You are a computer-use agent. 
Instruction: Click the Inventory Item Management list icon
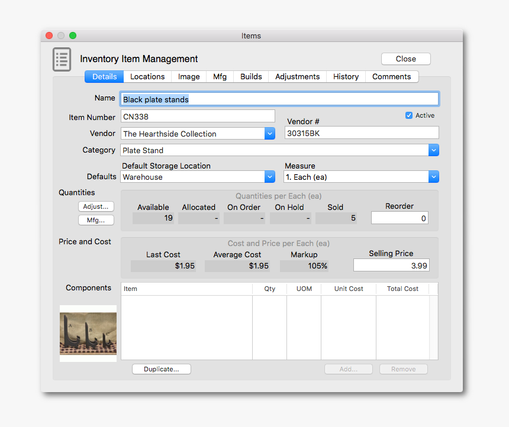[62, 59]
